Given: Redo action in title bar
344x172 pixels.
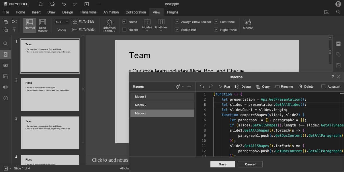Looking at the screenshot, I should coord(75,4).
